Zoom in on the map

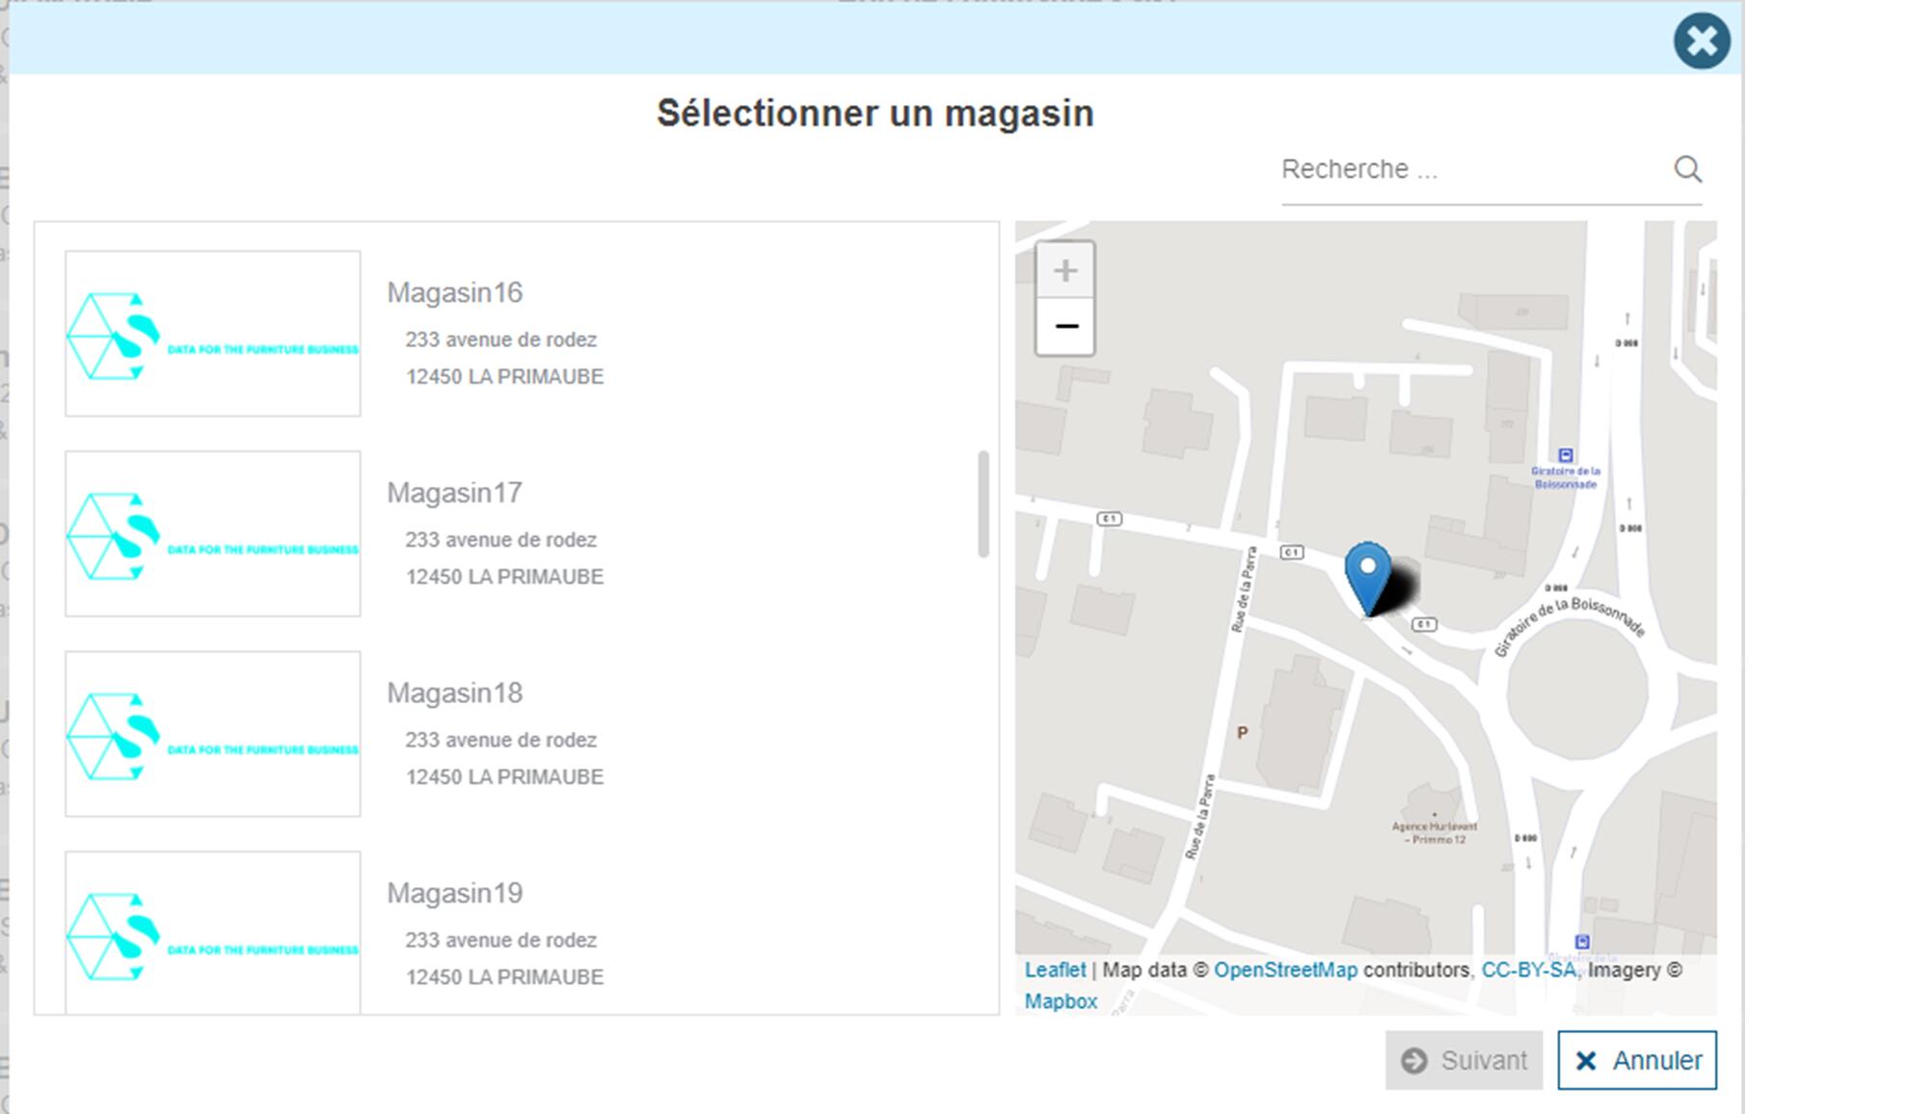tap(1064, 270)
